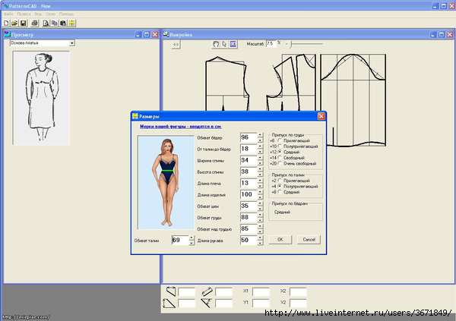Image resolution: width=456 pixels, height=321 pixels.
Task: Click the X1 coordinate field
Action: (x=261, y=291)
